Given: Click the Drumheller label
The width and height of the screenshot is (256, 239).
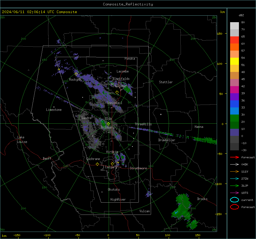Looking at the screenshot, I should pyautogui.click(x=167, y=140).
